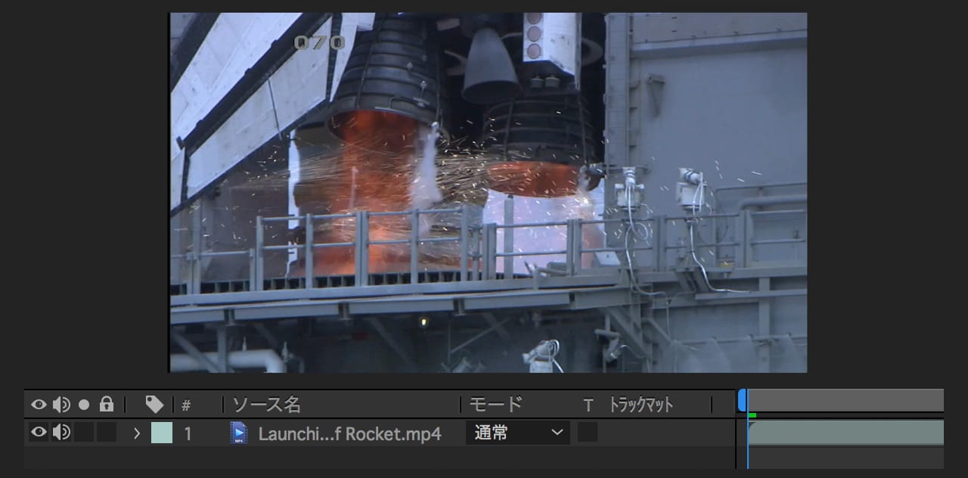Click the # layer number column header

186,405
